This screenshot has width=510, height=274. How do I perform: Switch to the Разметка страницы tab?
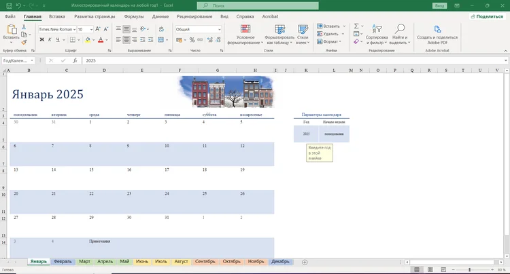click(95, 16)
